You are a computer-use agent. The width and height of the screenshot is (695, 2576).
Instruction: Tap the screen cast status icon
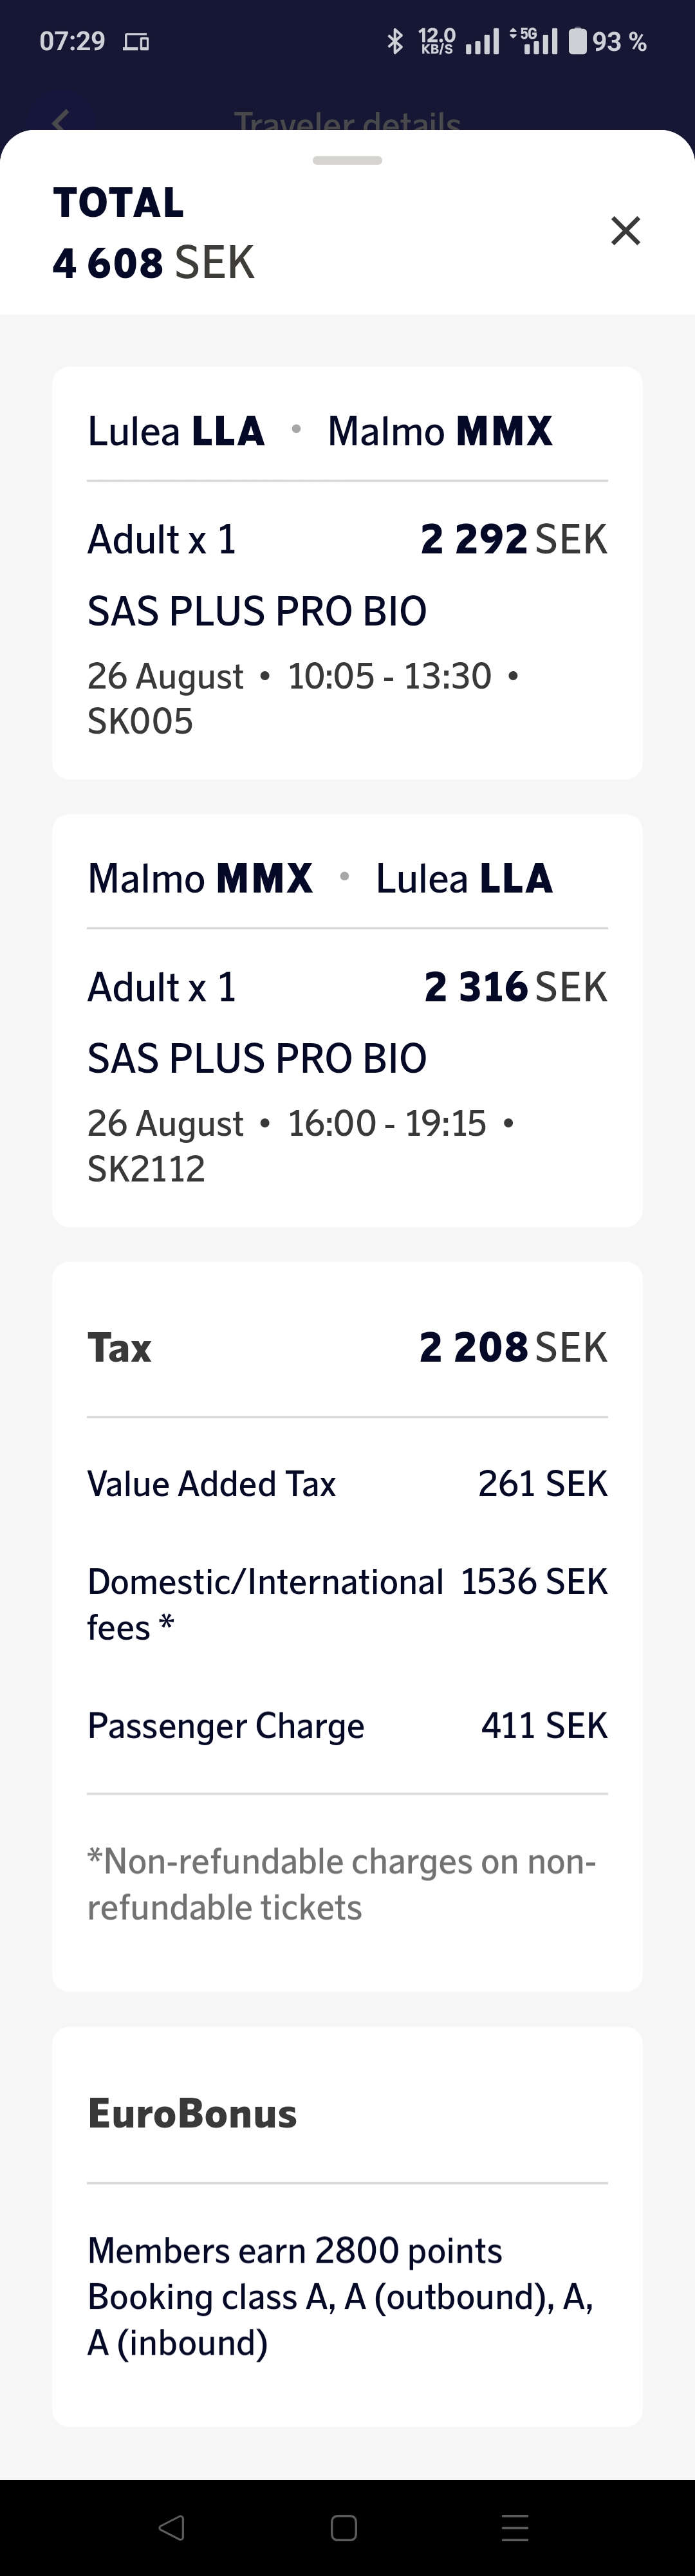pyautogui.click(x=136, y=42)
